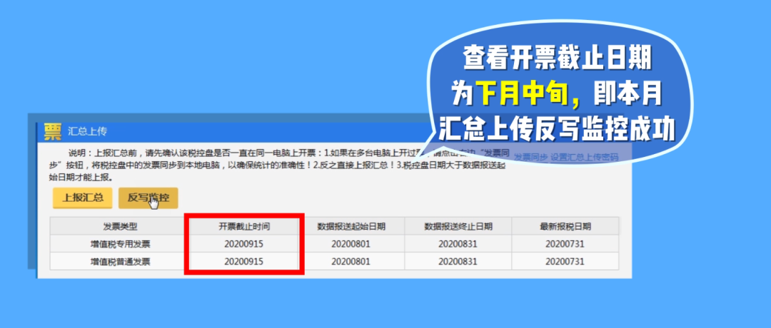Open the 设置汇总上传密码 link
The width and height of the screenshot is (771, 328).
point(584,157)
